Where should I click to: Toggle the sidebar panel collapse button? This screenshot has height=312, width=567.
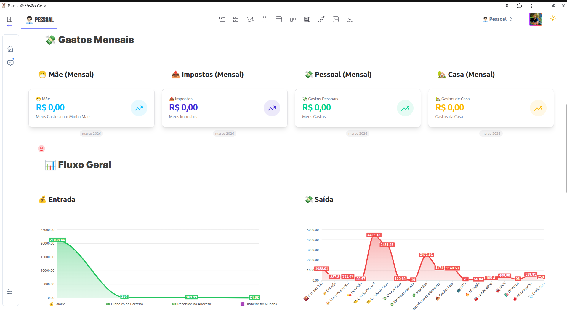pyautogui.click(x=10, y=19)
